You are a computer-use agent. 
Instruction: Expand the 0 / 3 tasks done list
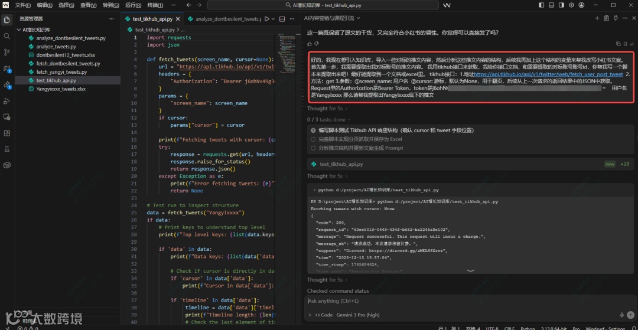(x=329, y=119)
